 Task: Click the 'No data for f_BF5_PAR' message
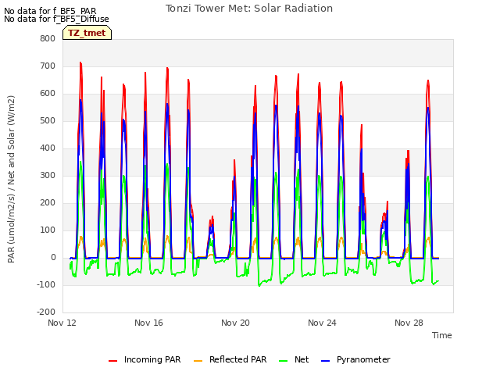pos(50,11)
